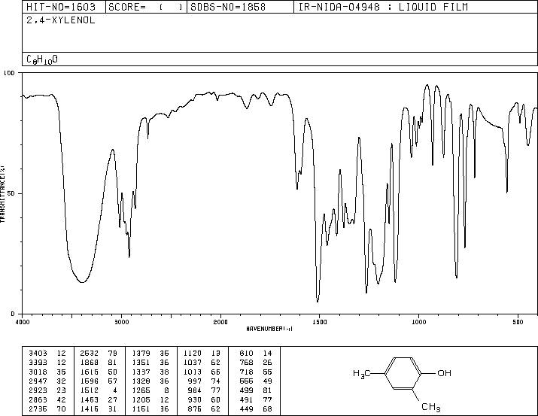Click transmittance value 4 beside 1512
The image size is (538, 416).
tap(114, 390)
